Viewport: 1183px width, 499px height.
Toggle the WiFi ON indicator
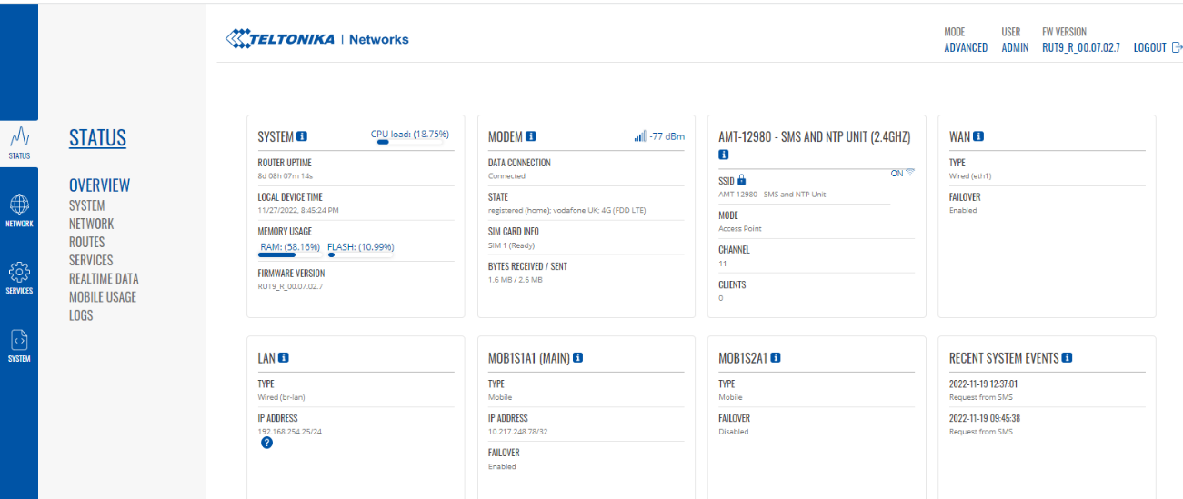(902, 174)
